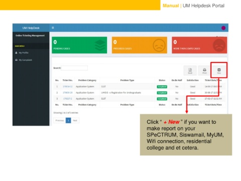Create a ticket with the New plus button
241x181 pixels.
pyautogui.click(x=219, y=70)
